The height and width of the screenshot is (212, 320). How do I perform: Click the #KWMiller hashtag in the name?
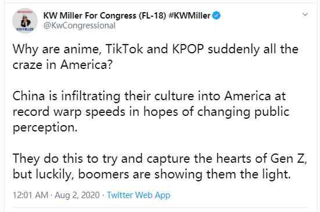click(x=189, y=16)
